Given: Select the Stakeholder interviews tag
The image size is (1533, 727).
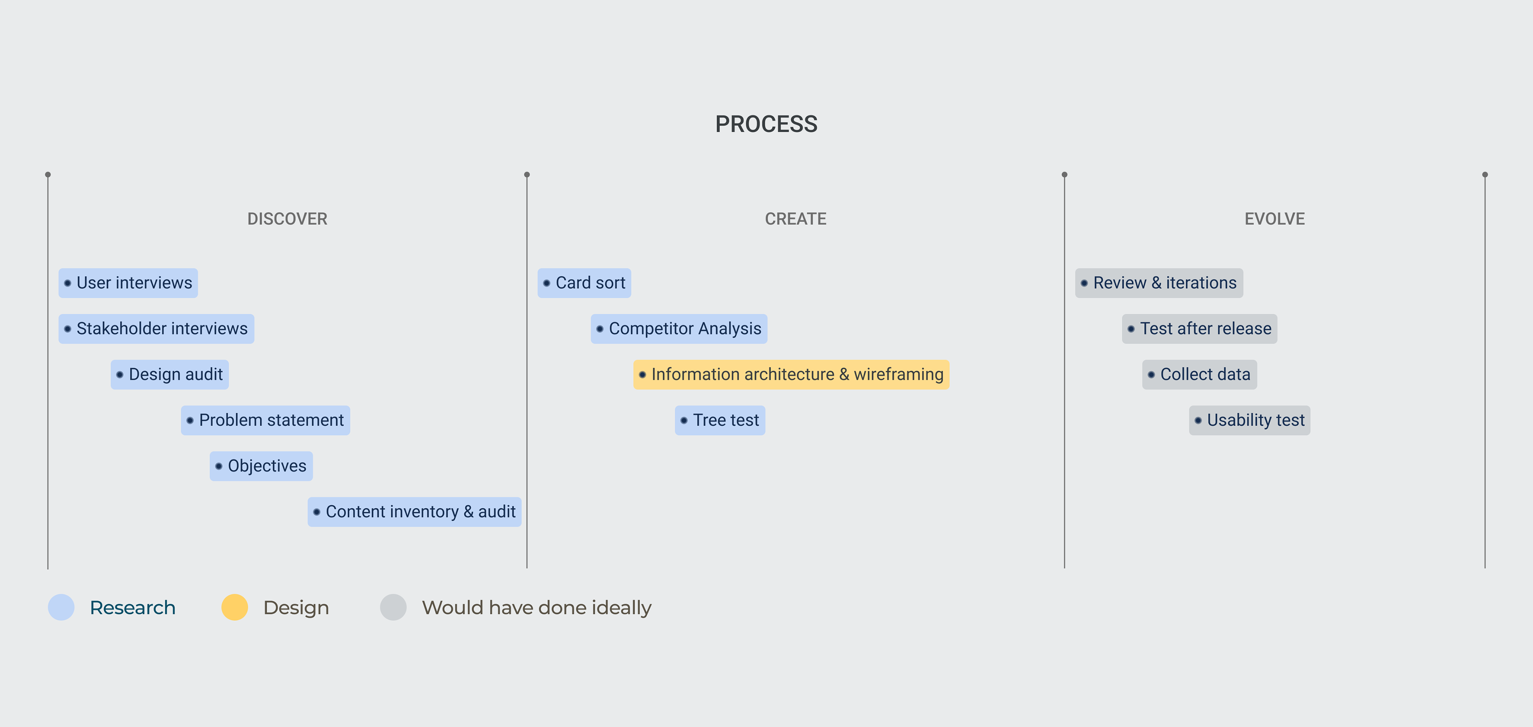Looking at the screenshot, I should coord(156,329).
